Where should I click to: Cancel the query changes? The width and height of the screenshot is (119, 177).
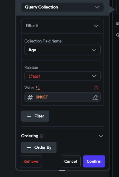pyautogui.click(x=71, y=161)
